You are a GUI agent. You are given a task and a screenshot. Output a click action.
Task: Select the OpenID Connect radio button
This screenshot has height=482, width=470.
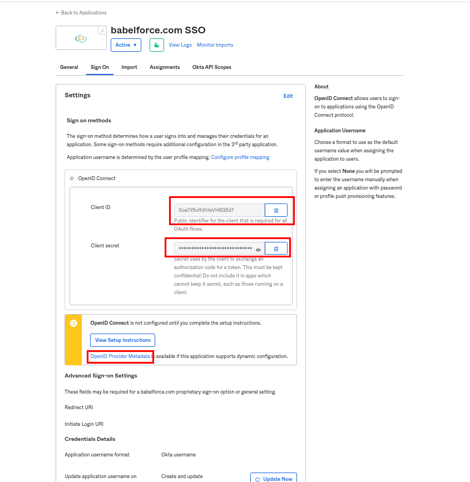click(x=72, y=178)
